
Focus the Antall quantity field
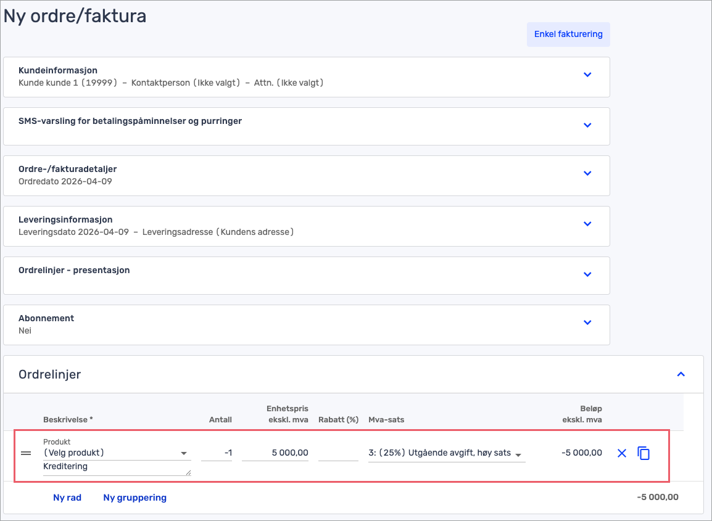217,453
